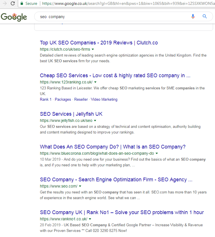Open the Video Marketing sitelink
The height and width of the screenshot is (237, 215).
click(104, 99)
